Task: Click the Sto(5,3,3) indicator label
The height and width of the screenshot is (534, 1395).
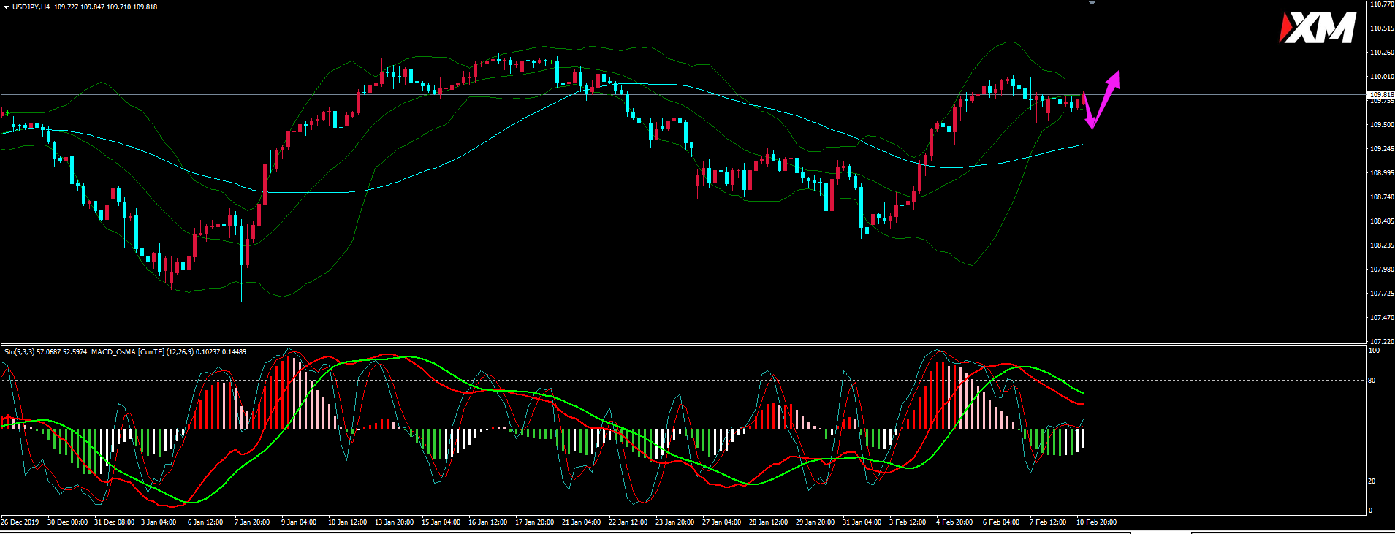Action: point(20,352)
